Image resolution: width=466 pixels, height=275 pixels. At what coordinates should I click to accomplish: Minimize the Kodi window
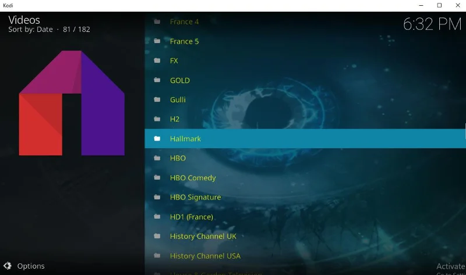[x=421, y=5]
